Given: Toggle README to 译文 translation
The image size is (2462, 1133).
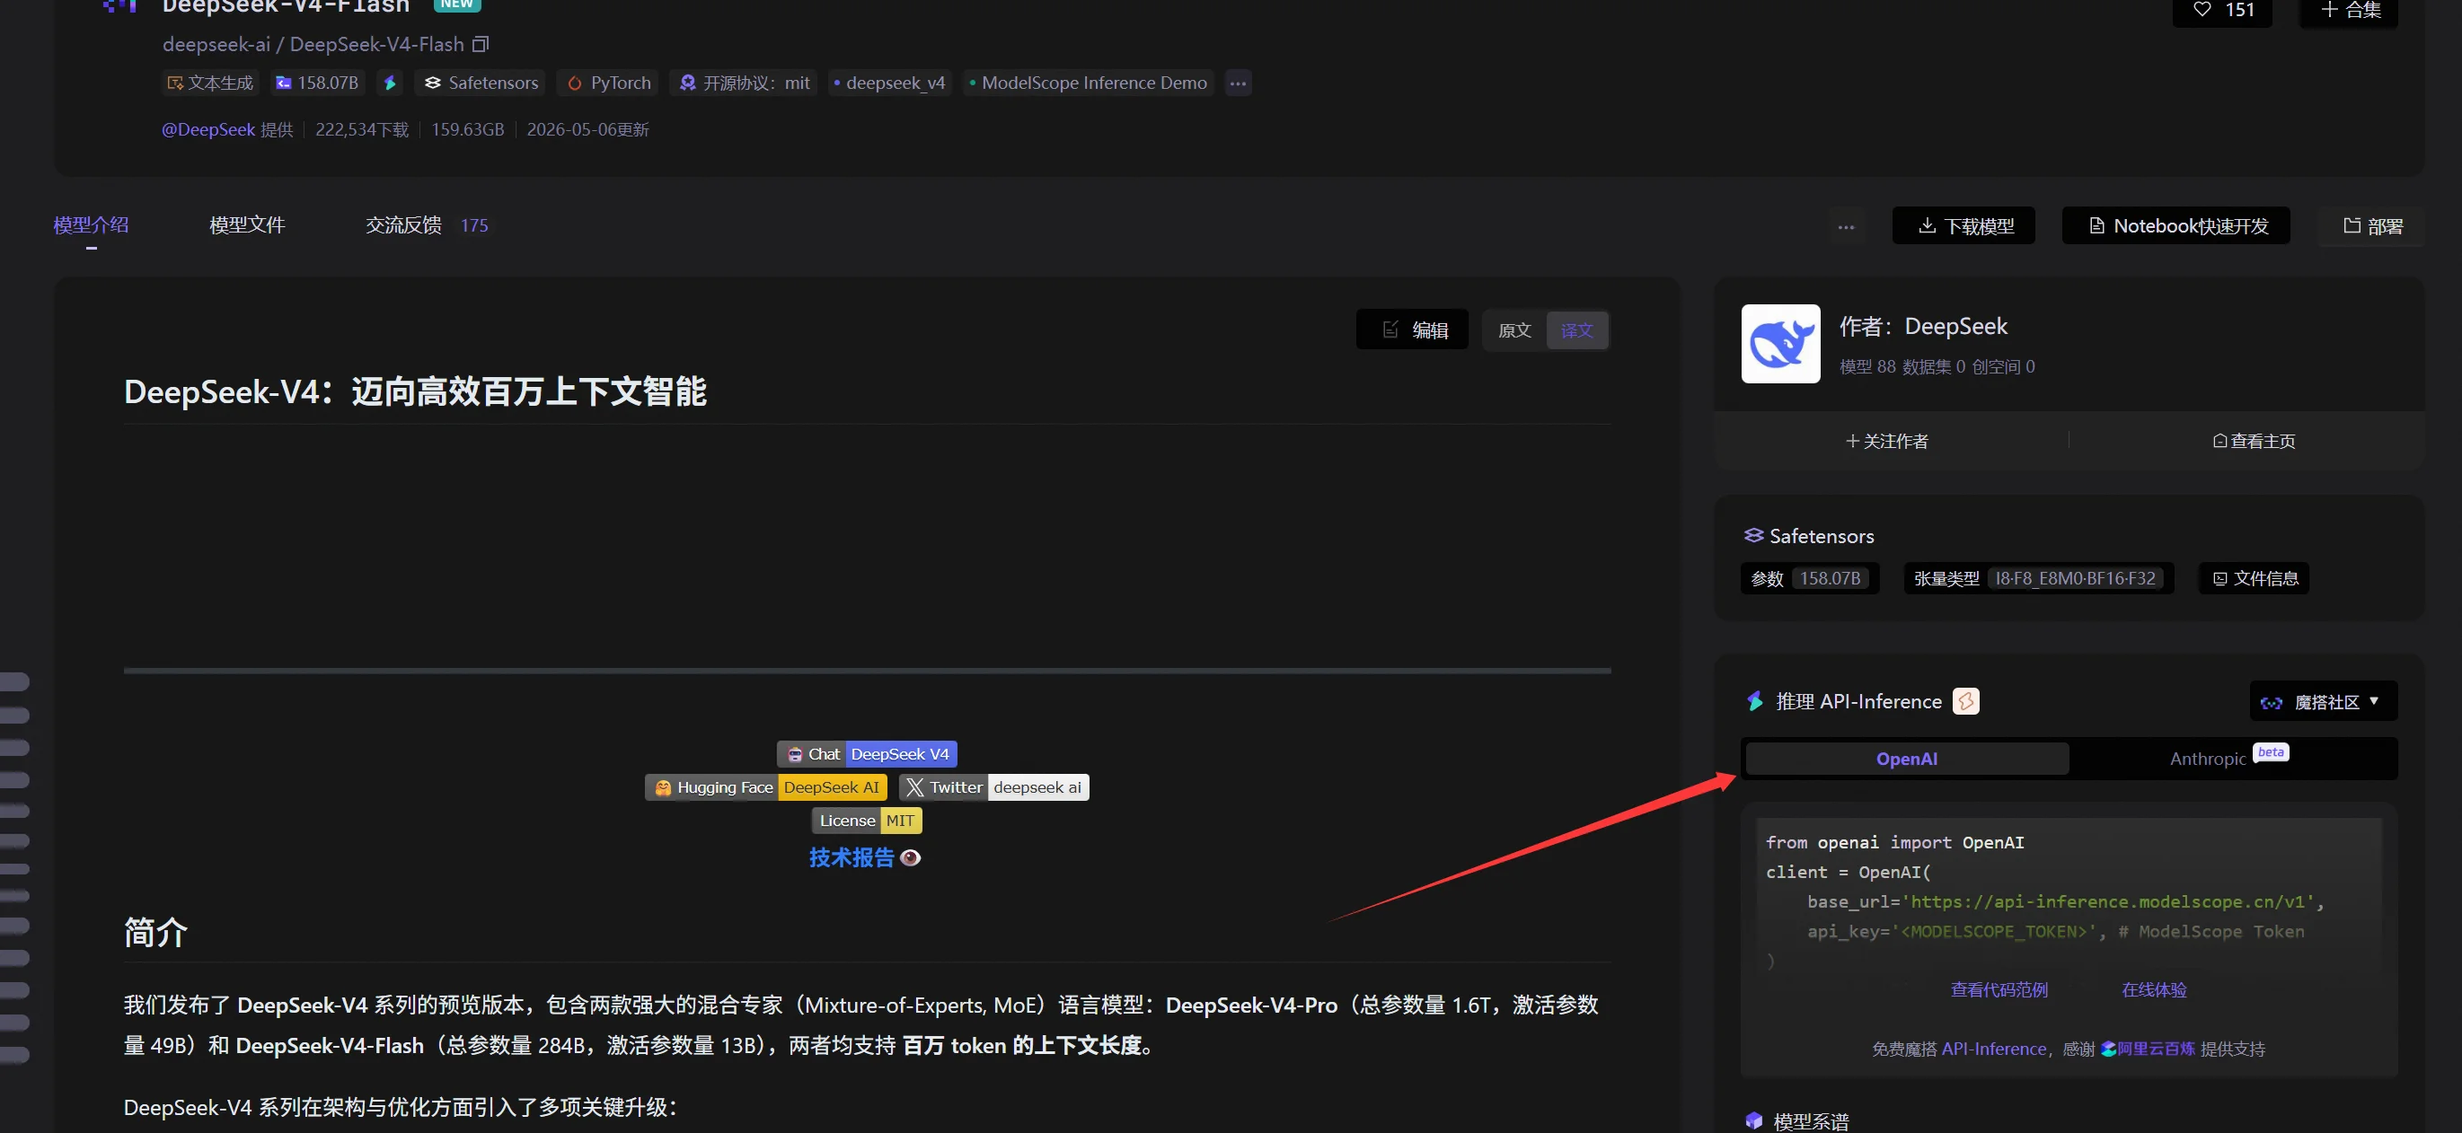Looking at the screenshot, I should click(x=1576, y=330).
